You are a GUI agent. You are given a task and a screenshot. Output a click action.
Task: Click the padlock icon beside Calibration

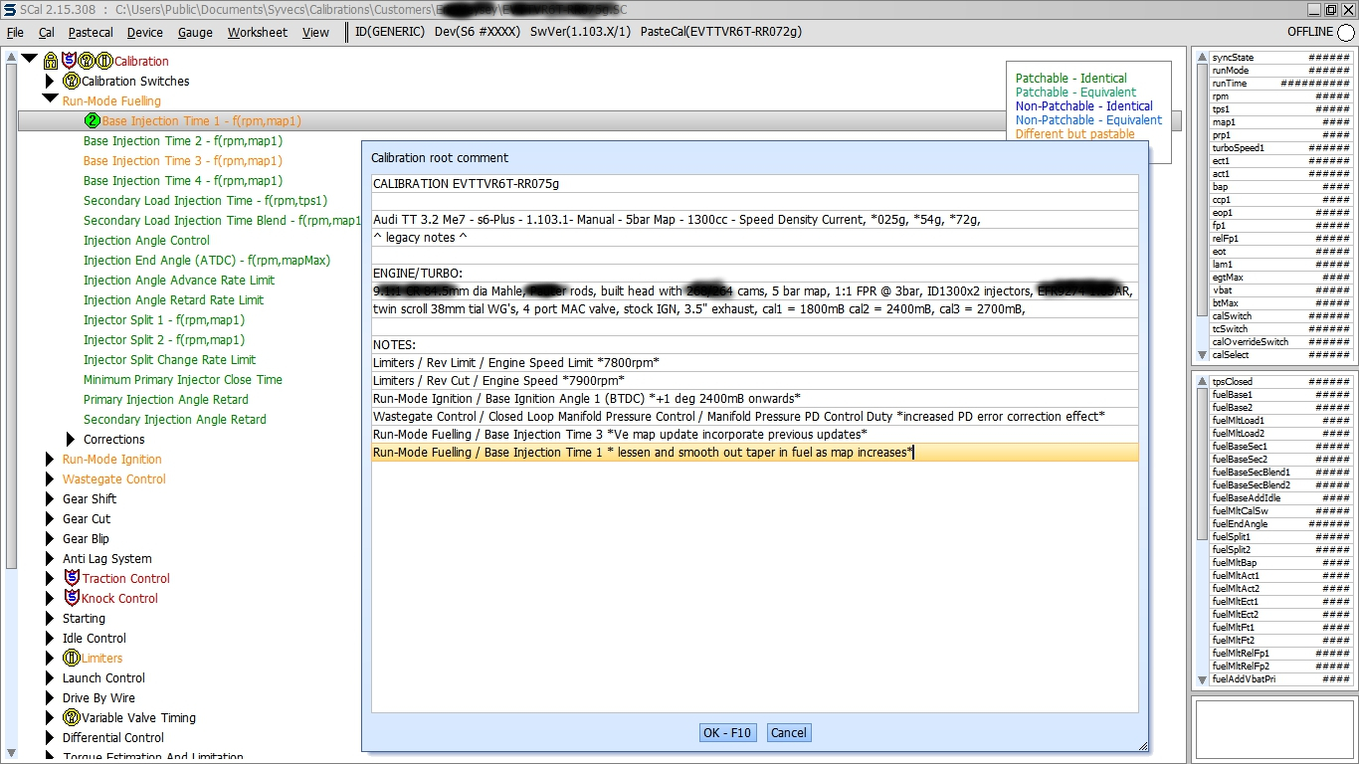[x=51, y=62]
